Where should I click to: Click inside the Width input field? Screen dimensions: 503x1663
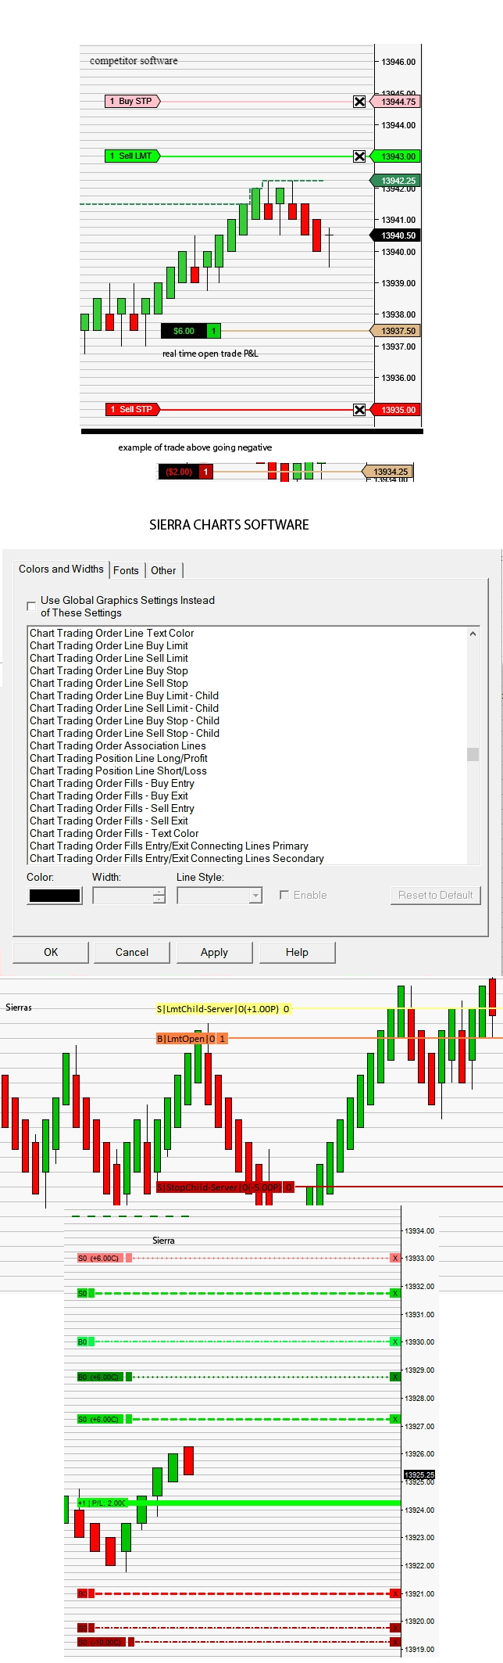pyautogui.click(x=123, y=896)
